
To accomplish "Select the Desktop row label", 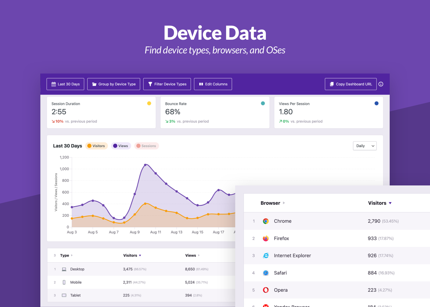I will [x=77, y=269].
